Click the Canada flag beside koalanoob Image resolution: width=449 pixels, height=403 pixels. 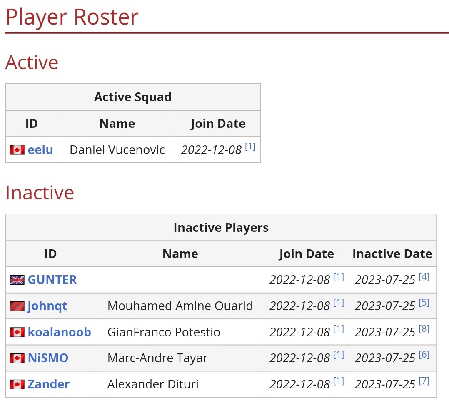pyautogui.click(x=17, y=332)
